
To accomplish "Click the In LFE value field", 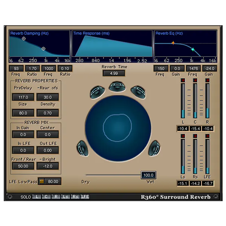I will click(x=23, y=150).
